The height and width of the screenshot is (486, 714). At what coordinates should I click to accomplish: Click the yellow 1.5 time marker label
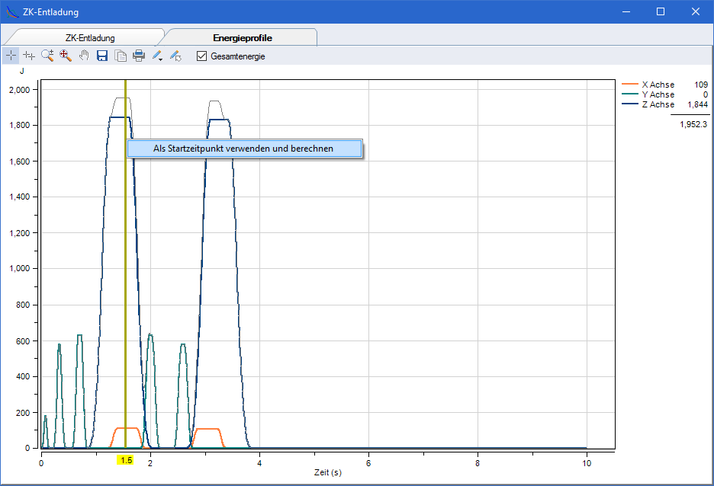[126, 460]
